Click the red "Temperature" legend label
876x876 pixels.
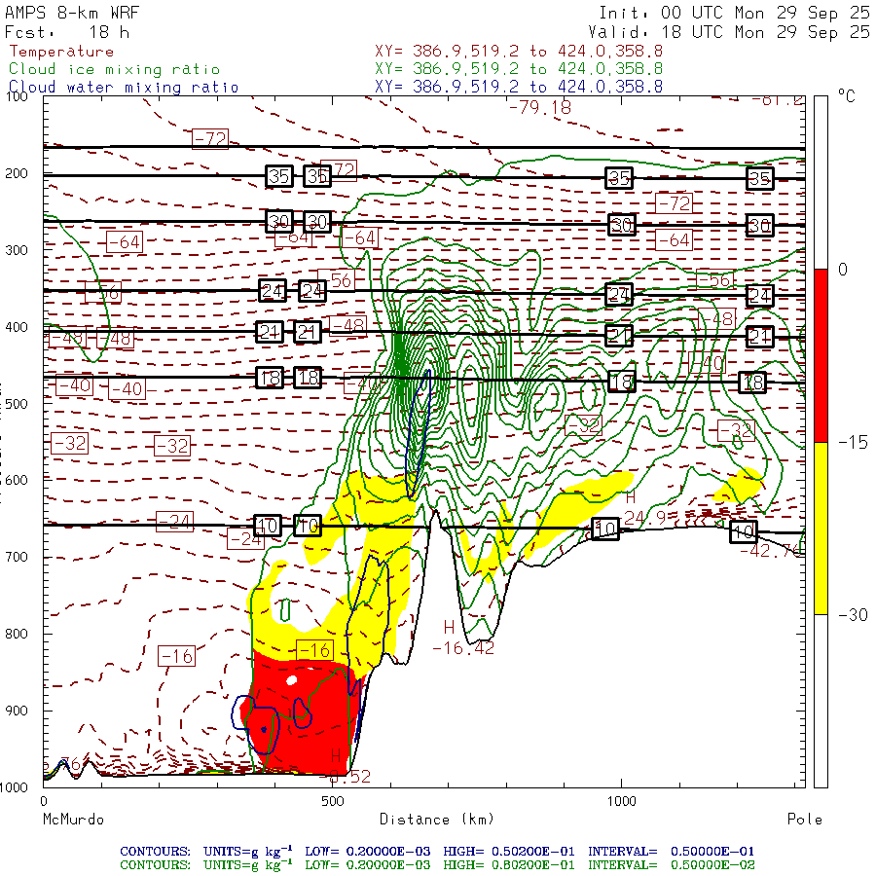pos(61,52)
